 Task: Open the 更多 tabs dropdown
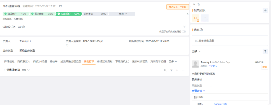click(x=173, y=61)
